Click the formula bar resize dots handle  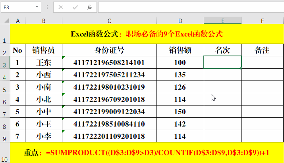pos(47,7)
